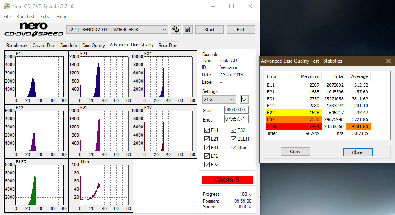Click the Progress value 100 %
The height and width of the screenshot is (215, 395).
(x=245, y=194)
